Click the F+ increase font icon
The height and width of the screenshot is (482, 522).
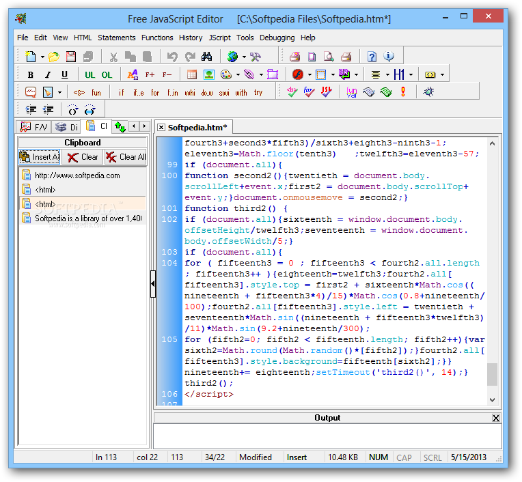pyautogui.click(x=150, y=75)
